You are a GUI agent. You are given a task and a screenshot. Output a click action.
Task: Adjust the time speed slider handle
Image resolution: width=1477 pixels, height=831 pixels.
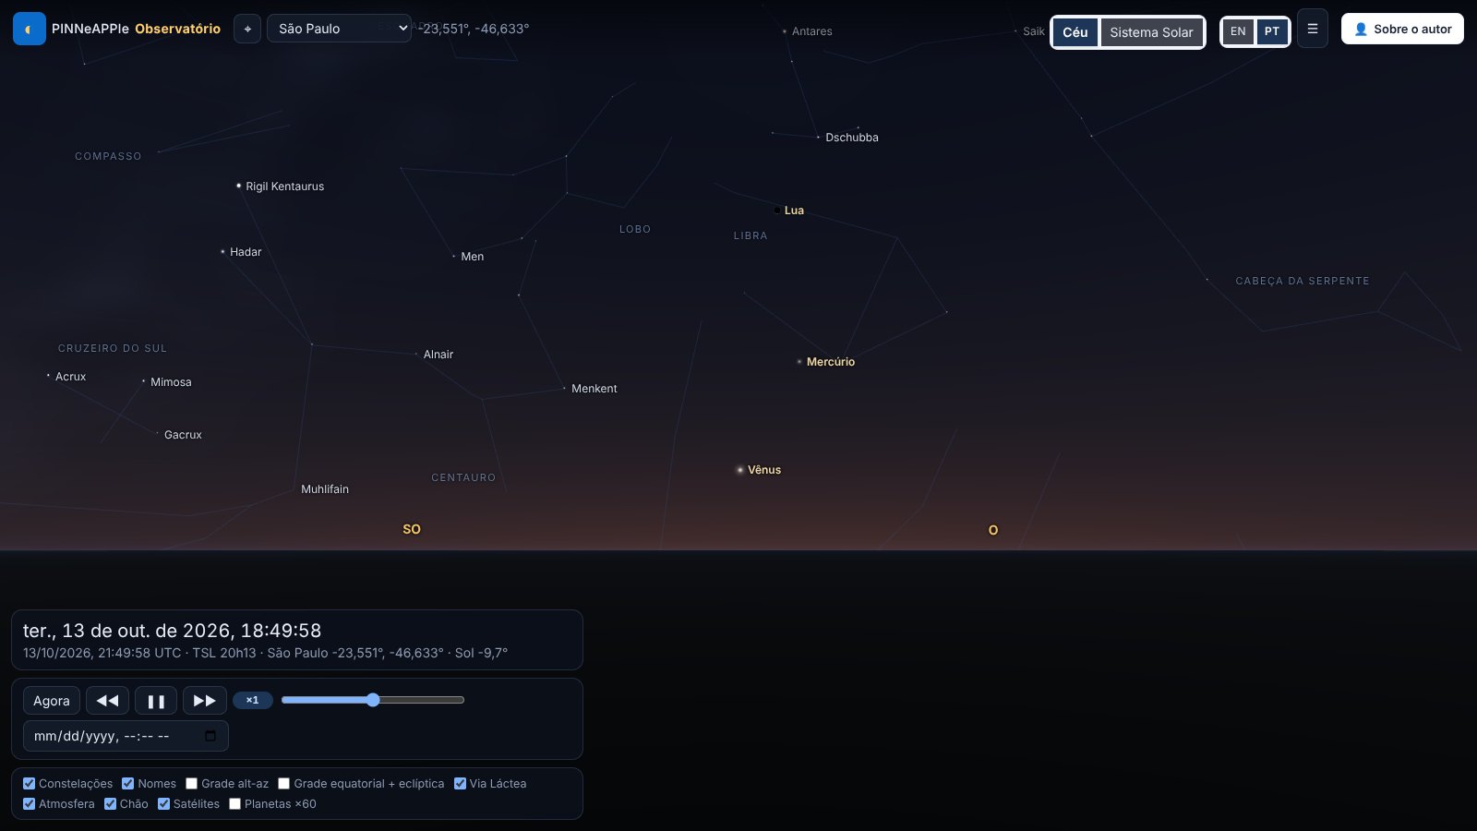(x=373, y=700)
